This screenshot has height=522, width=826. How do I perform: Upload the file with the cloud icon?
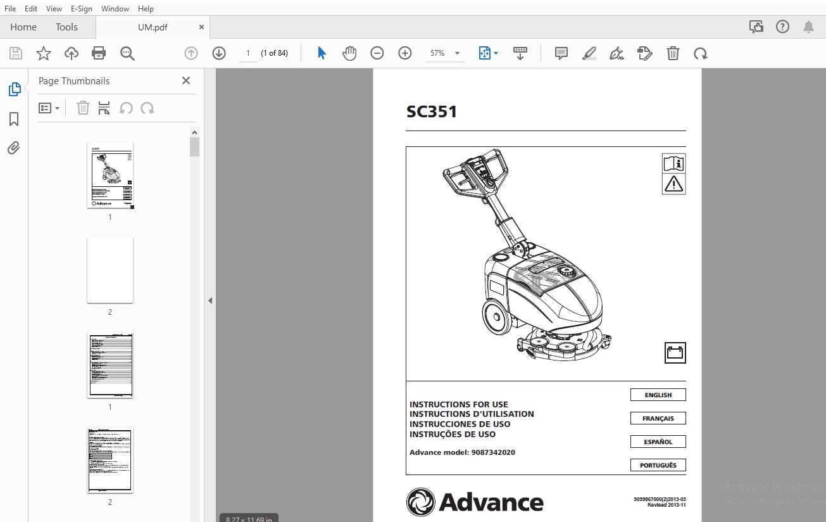[x=72, y=54]
